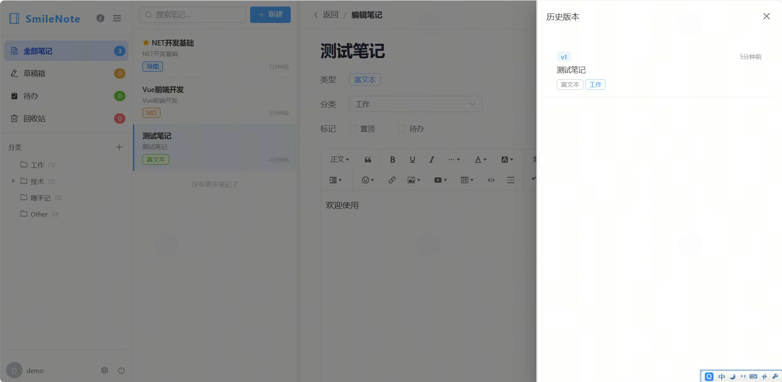Image resolution: width=782 pixels, height=382 pixels.
Task: Open the 回收站 trash section
Action: coord(66,118)
